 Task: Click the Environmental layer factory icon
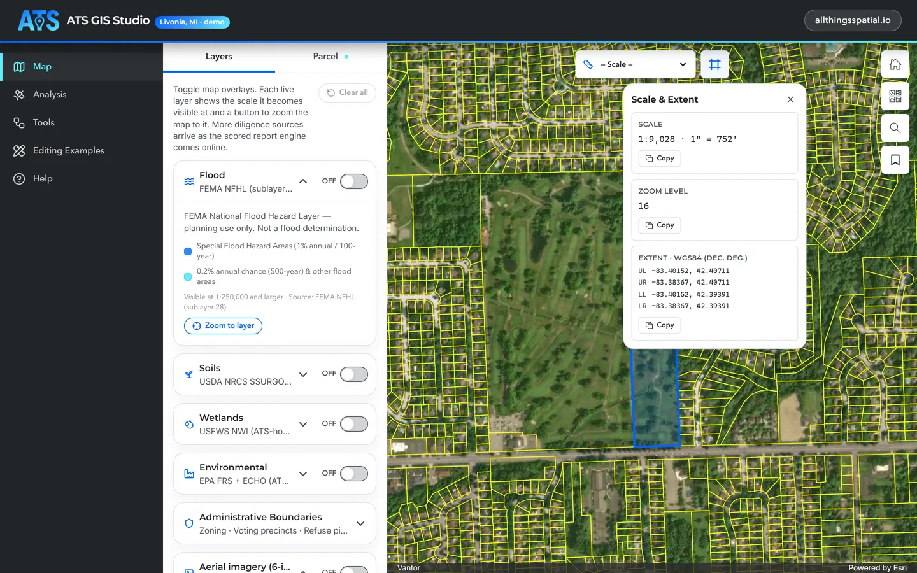(189, 474)
